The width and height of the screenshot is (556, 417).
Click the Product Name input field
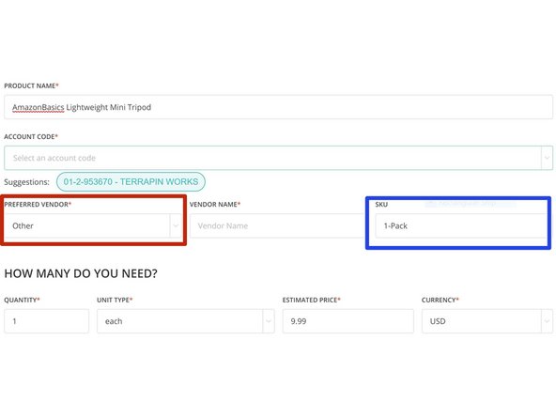point(278,107)
